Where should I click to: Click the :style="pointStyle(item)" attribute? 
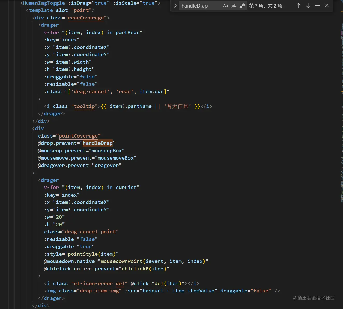pyautogui.click(x=81, y=254)
